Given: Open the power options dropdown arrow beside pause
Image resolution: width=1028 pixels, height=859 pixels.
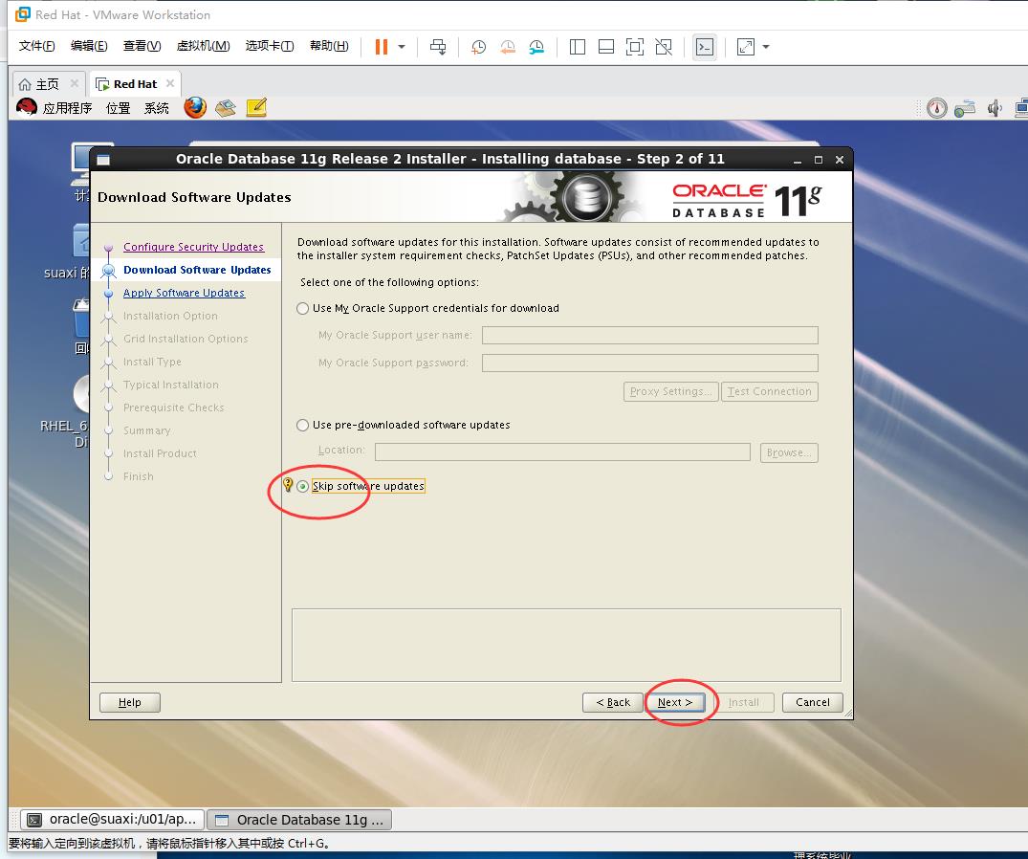Looking at the screenshot, I should (402, 47).
